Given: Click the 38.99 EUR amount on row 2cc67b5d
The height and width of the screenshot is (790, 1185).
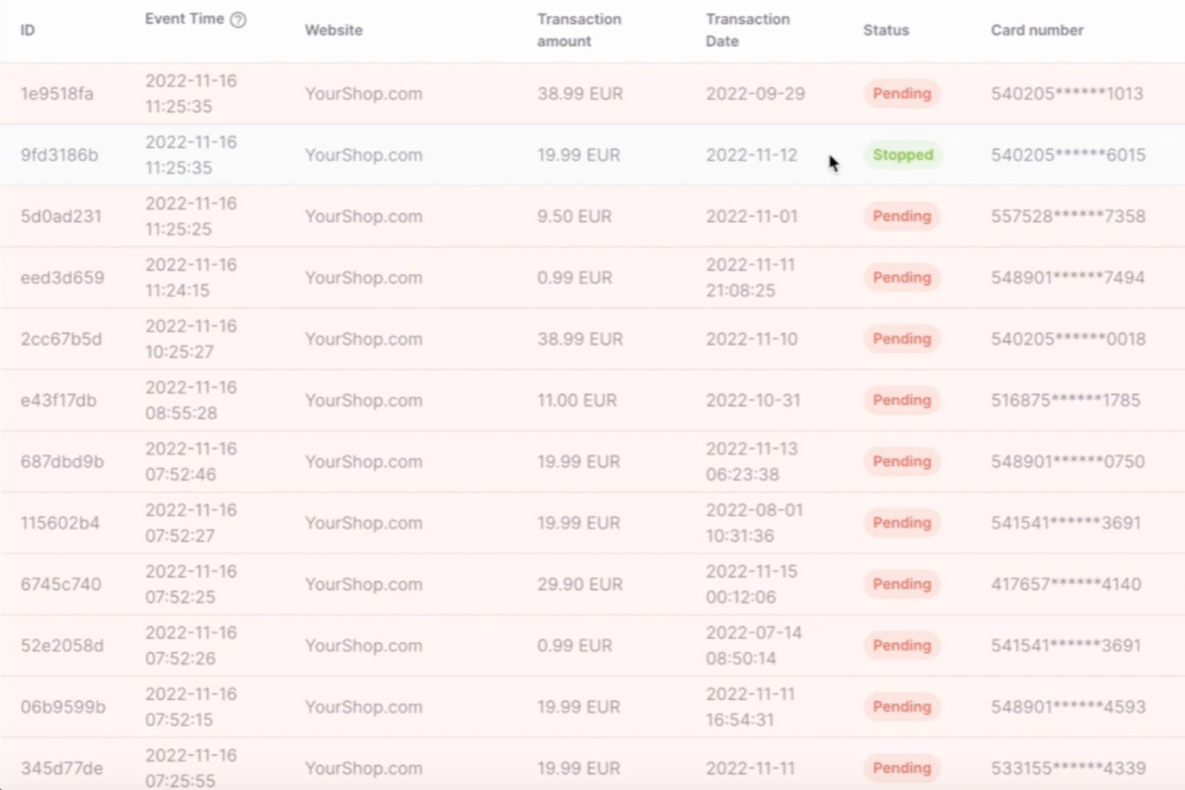Looking at the screenshot, I should pyautogui.click(x=579, y=339).
